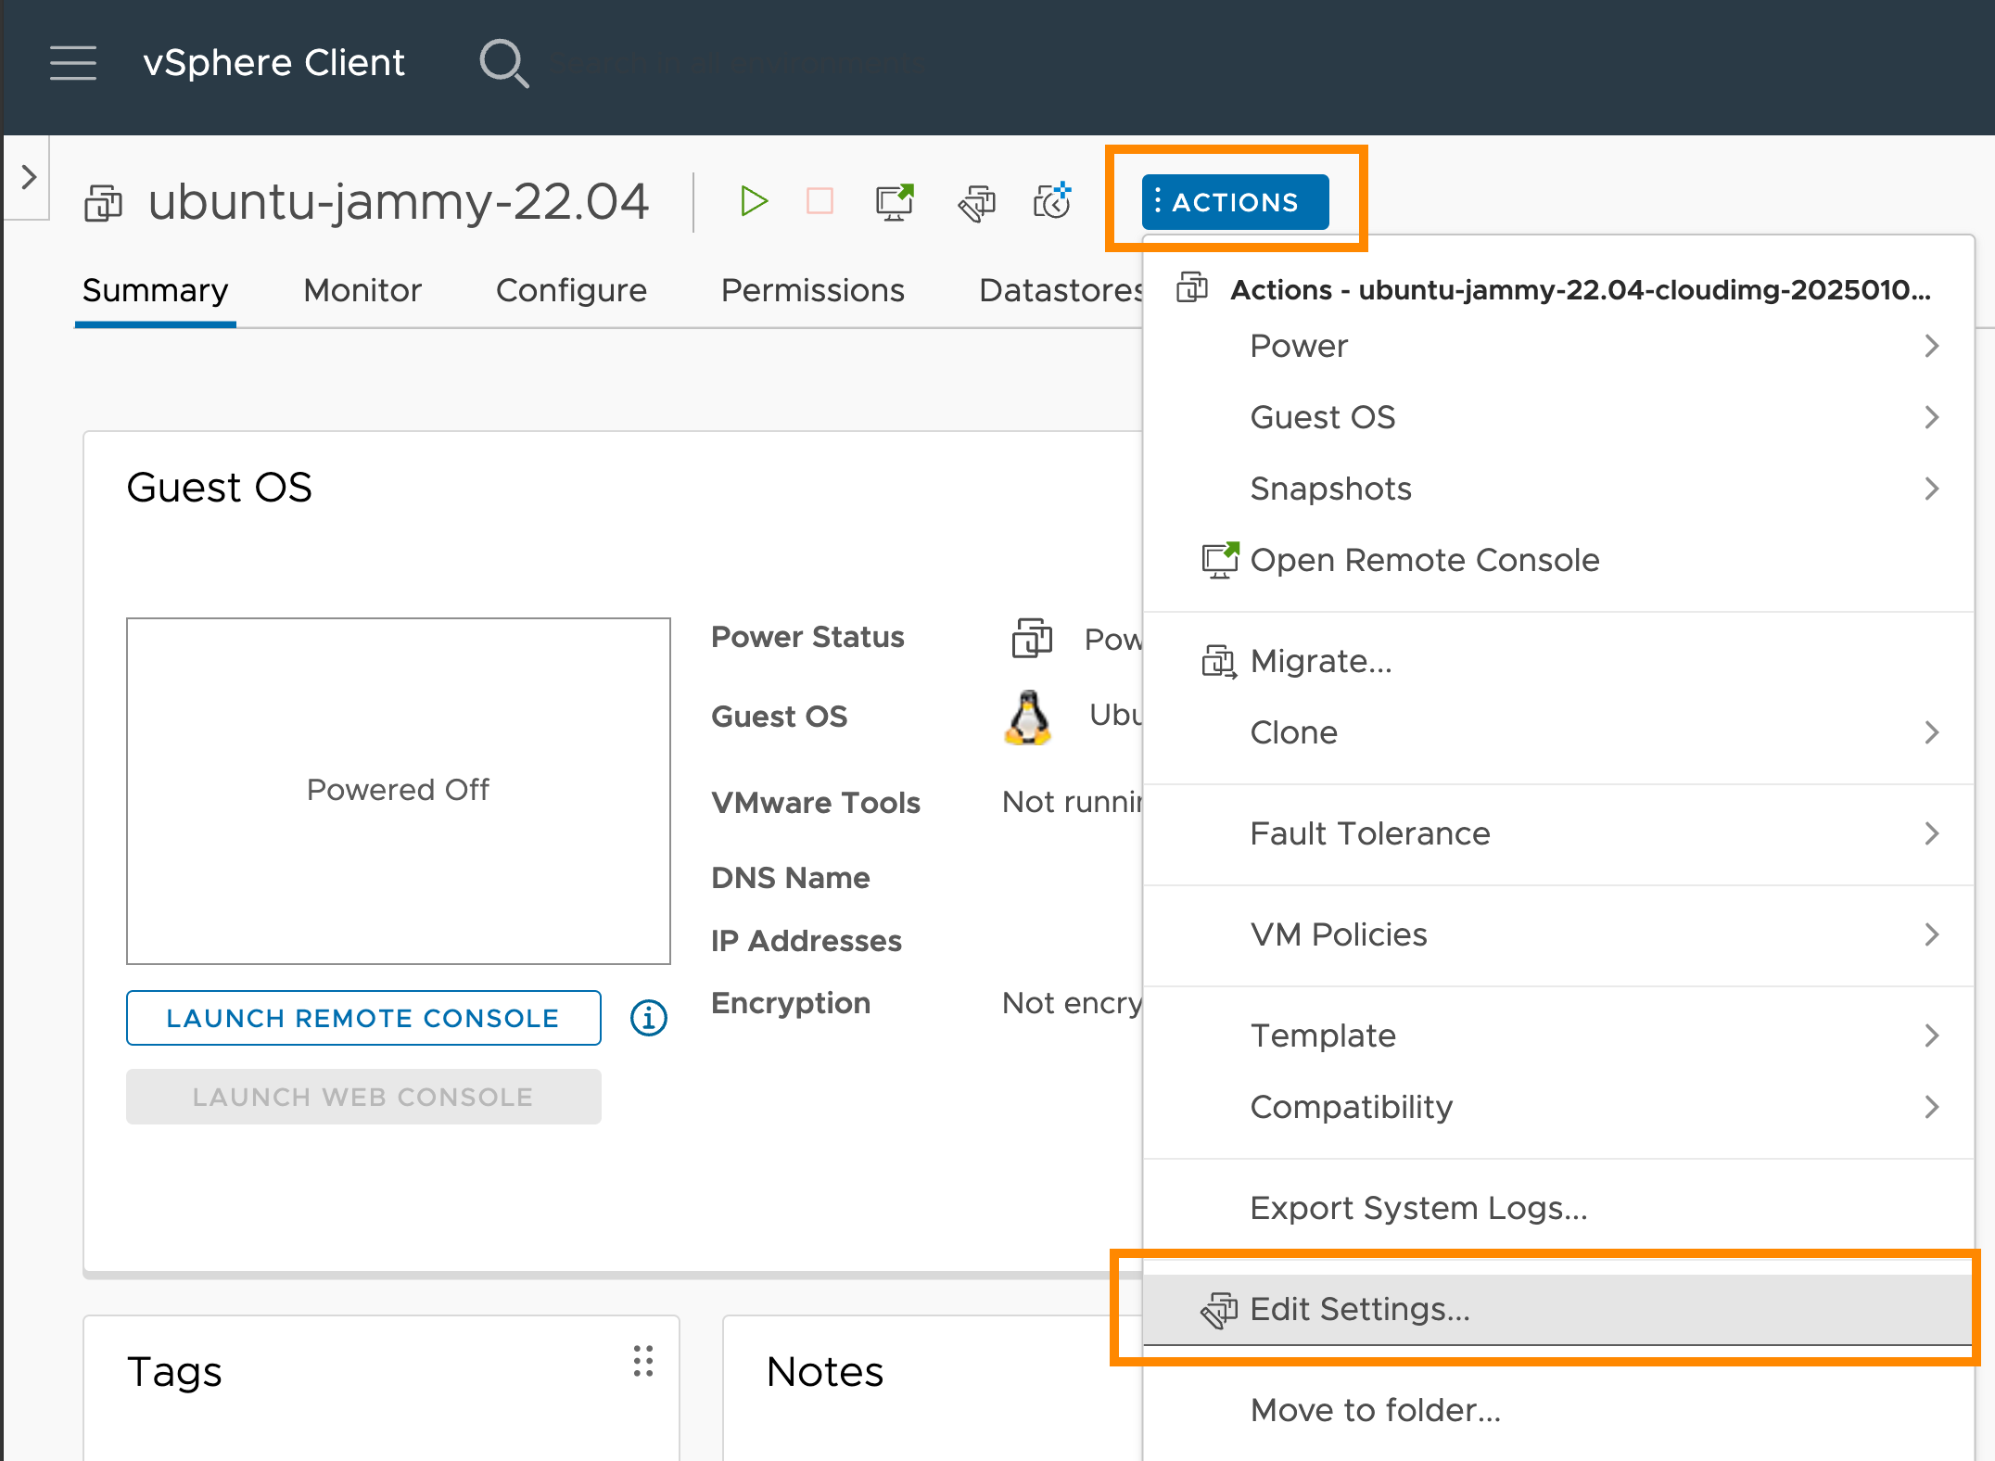This screenshot has width=1995, height=1461.
Task: Click the red stop square icon
Action: [x=819, y=201]
